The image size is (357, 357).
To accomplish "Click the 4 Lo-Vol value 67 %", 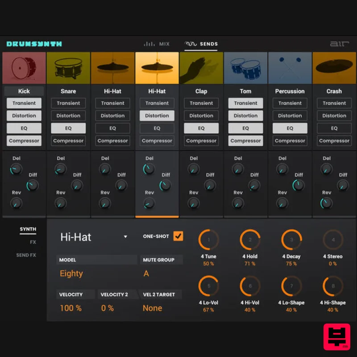I will click(208, 310).
